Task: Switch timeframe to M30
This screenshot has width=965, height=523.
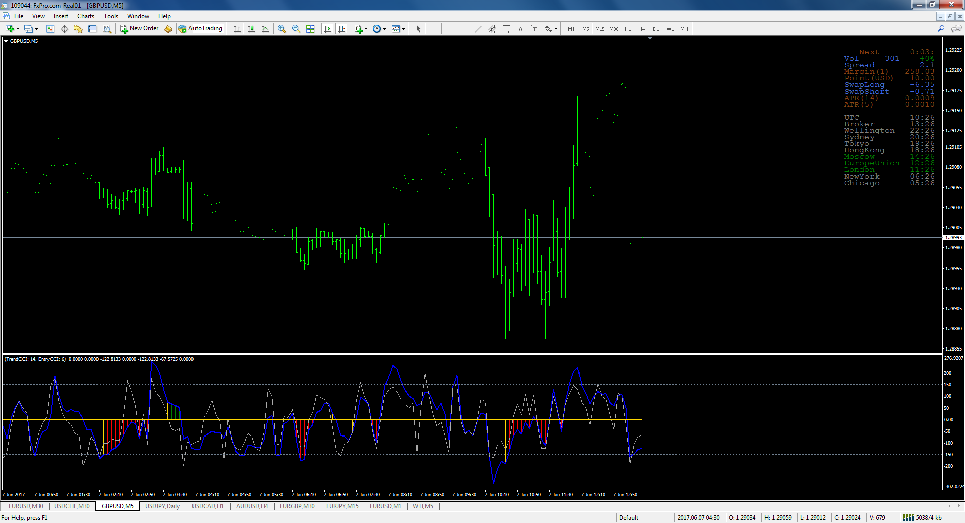Action: (614, 29)
